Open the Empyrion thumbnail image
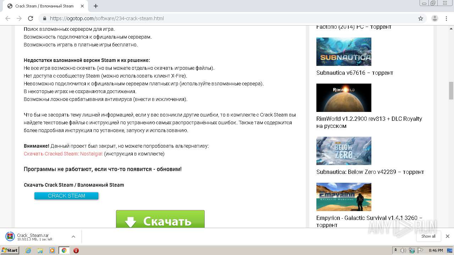Screen dimensions: 454x255 coord(344,197)
